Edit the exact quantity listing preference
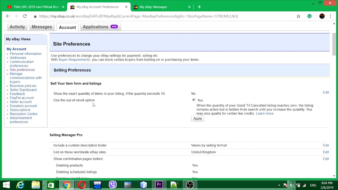 (326, 92)
